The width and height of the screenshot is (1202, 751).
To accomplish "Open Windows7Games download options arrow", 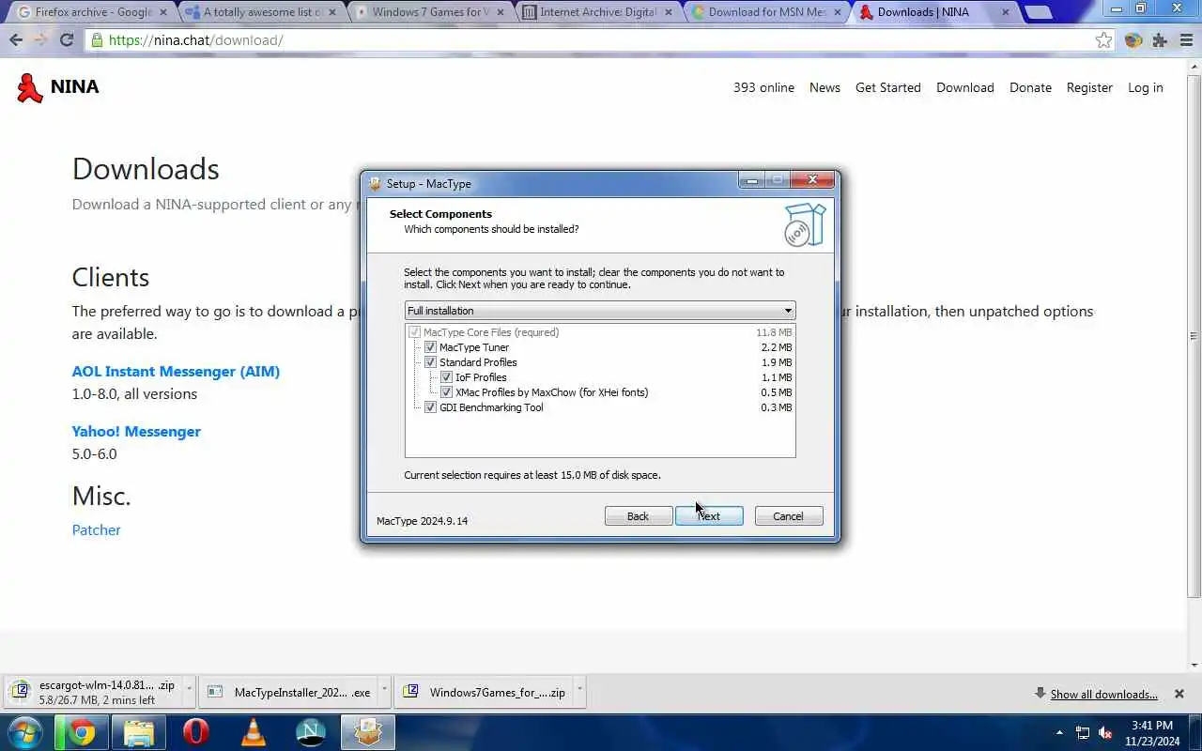I will [579, 692].
